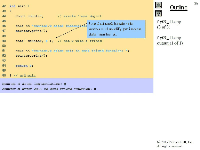The width and height of the screenshot is (200, 150).
Task: Click the opening brace on line 43
Action: click(10, 11)
